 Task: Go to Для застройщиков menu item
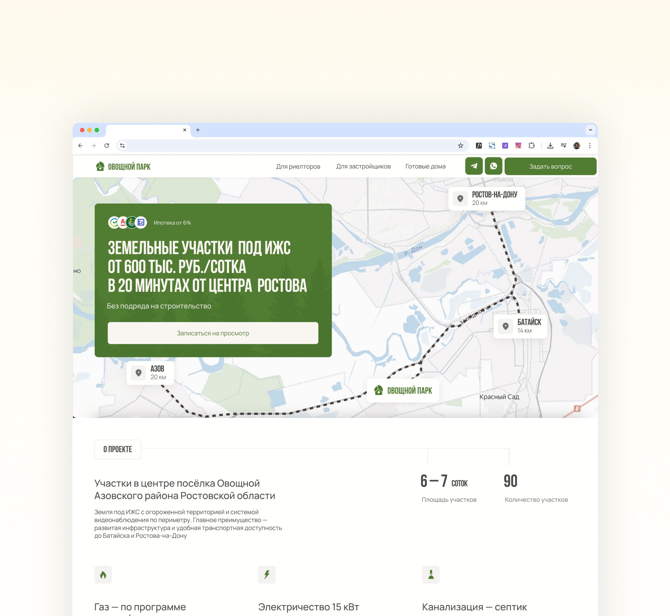[363, 166]
